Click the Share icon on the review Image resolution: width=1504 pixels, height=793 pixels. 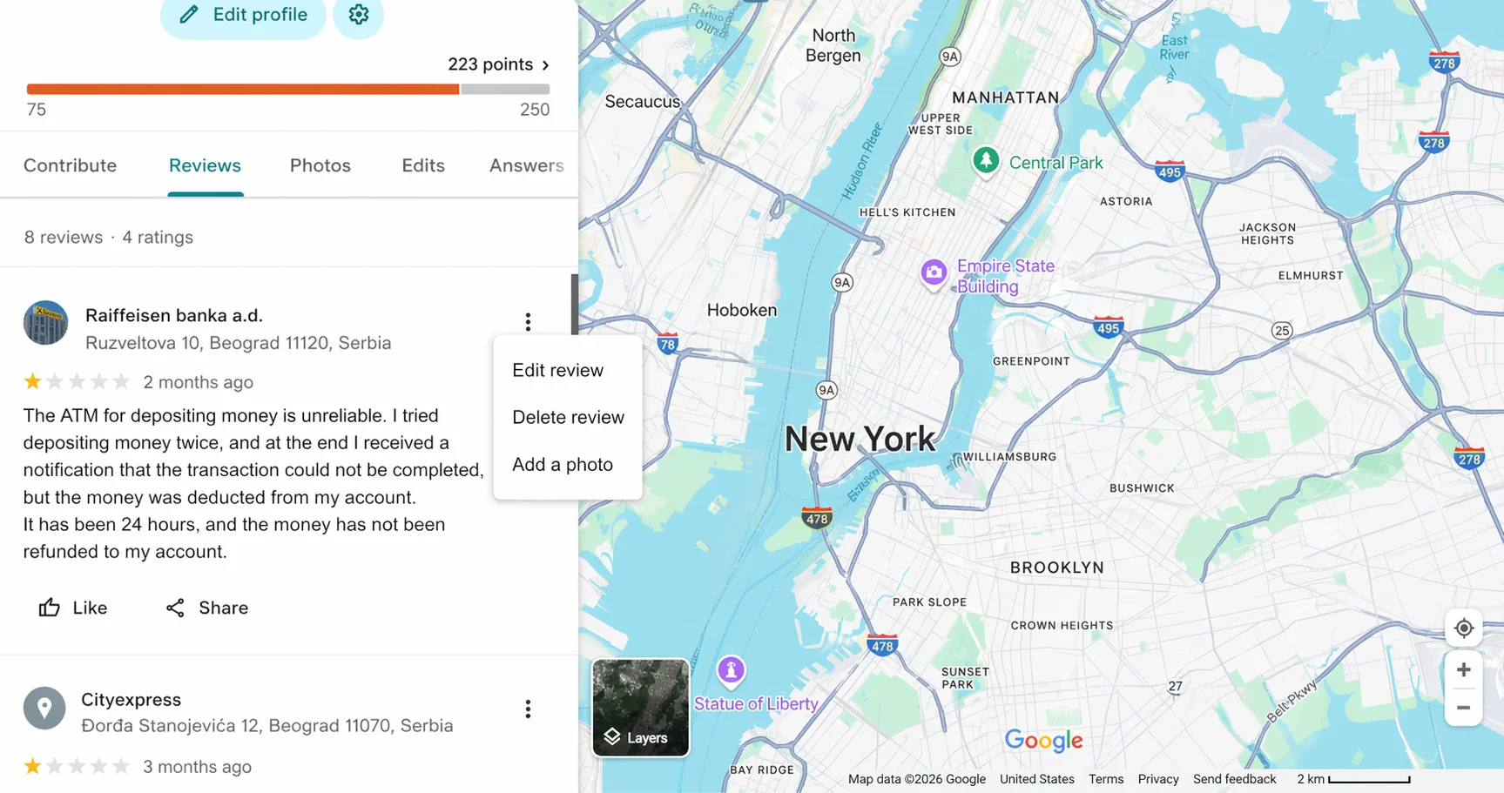175,608
